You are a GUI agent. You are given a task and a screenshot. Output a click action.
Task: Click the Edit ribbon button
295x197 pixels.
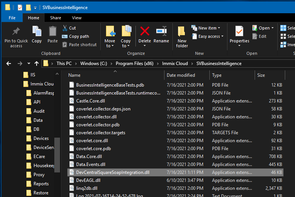click(259, 36)
